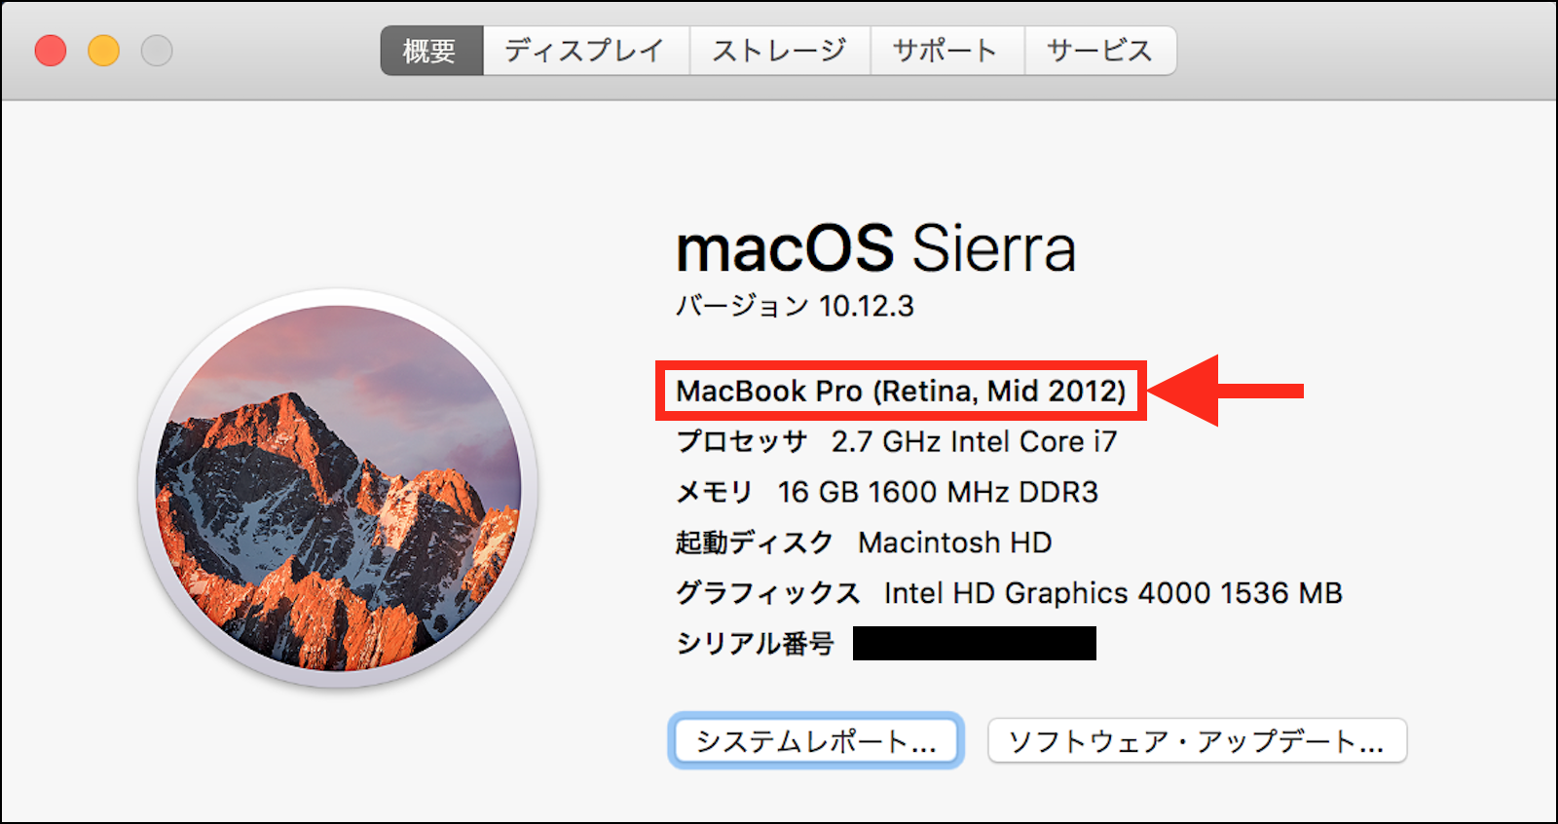Click Intel HD Graphics 4000 1536 MB
1558x824 pixels.
1113,593
